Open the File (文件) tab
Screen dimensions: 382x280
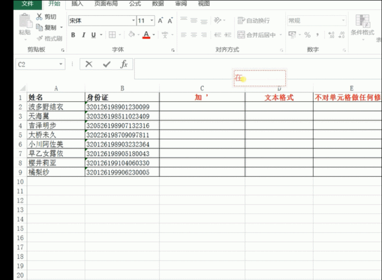(x=28, y=4)
